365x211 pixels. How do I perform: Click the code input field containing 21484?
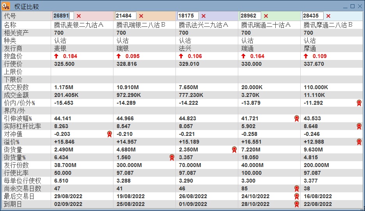(126, 16)
